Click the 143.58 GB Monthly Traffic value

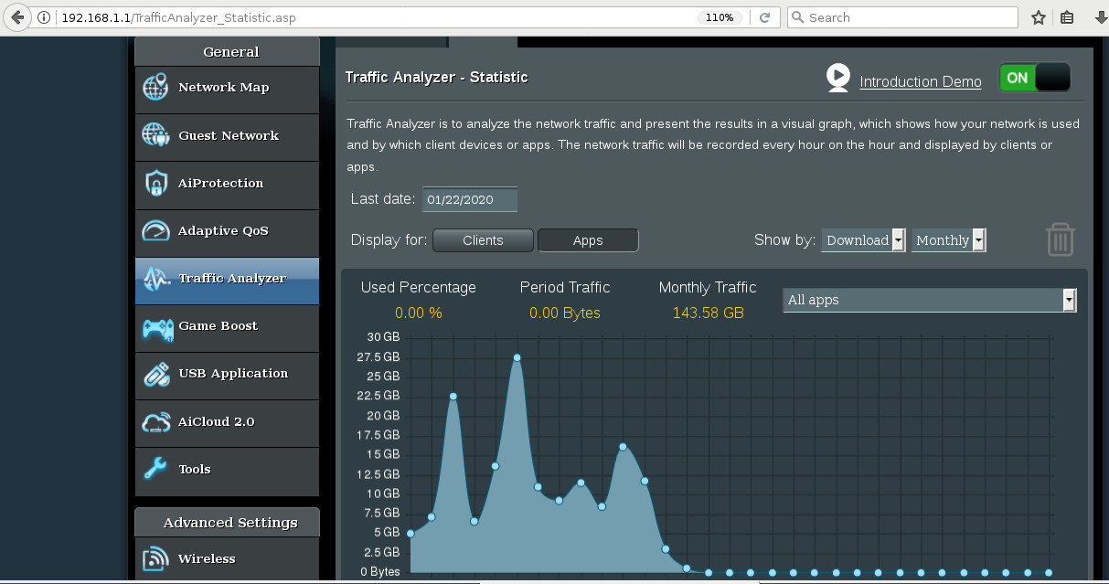708,313
